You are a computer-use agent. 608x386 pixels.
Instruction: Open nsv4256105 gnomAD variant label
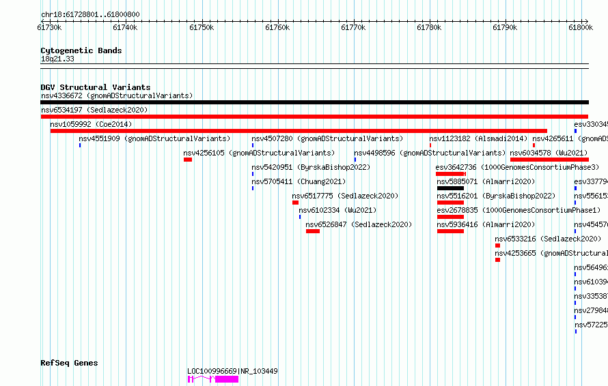[x=259, y=153]
